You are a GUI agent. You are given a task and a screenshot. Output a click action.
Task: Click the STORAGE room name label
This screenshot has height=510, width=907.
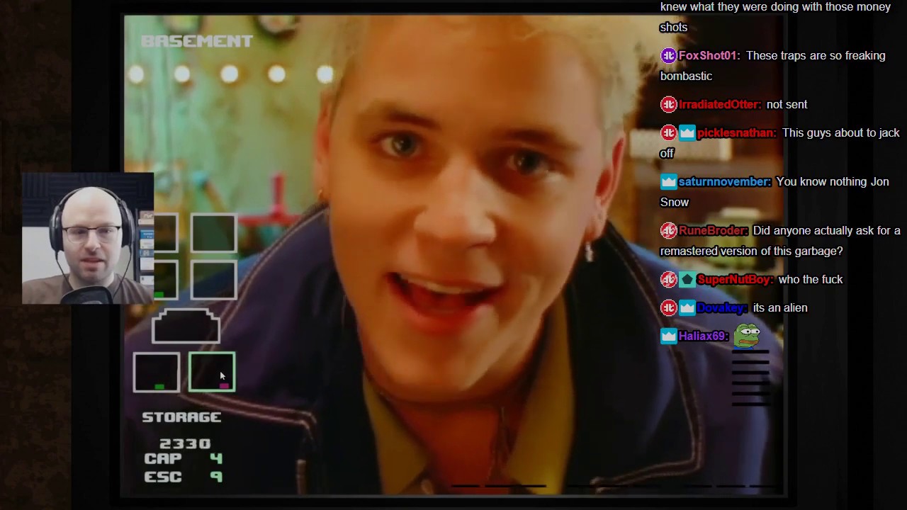point(181,417)
